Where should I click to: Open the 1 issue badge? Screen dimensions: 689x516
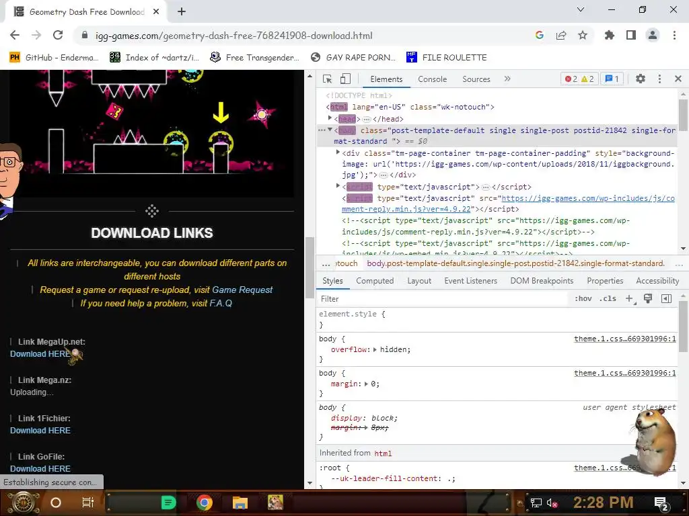(x=612, y=79)
